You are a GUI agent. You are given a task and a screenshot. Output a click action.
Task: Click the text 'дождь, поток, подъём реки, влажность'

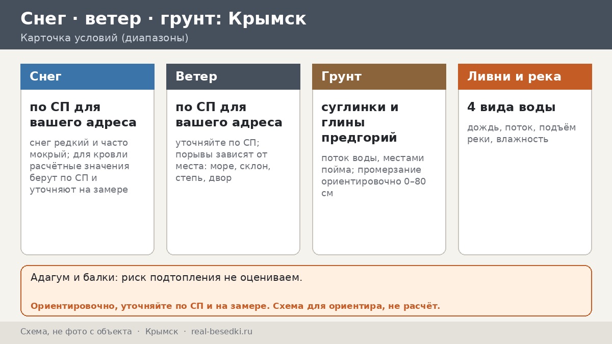(x=522, y=133)
